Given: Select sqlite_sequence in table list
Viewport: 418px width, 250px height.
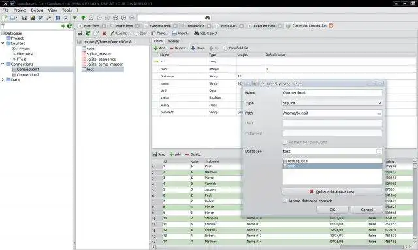Looking at the screenshot, I should point(99,59).
